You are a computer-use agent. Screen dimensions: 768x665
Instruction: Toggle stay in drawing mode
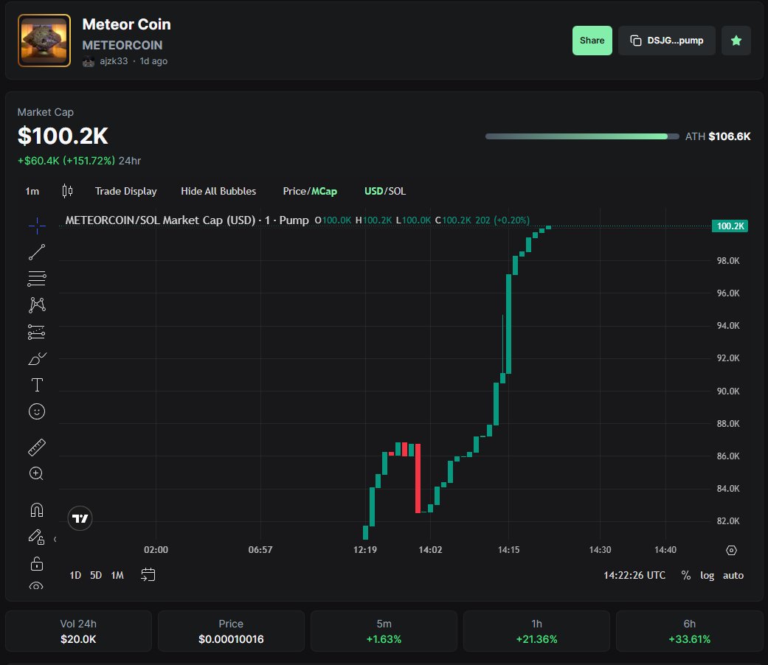point(37,537)
